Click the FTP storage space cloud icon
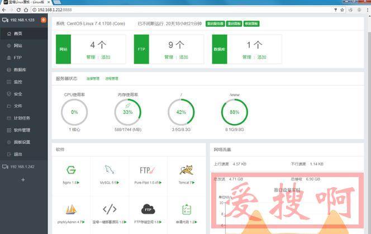 coord(148,209)
